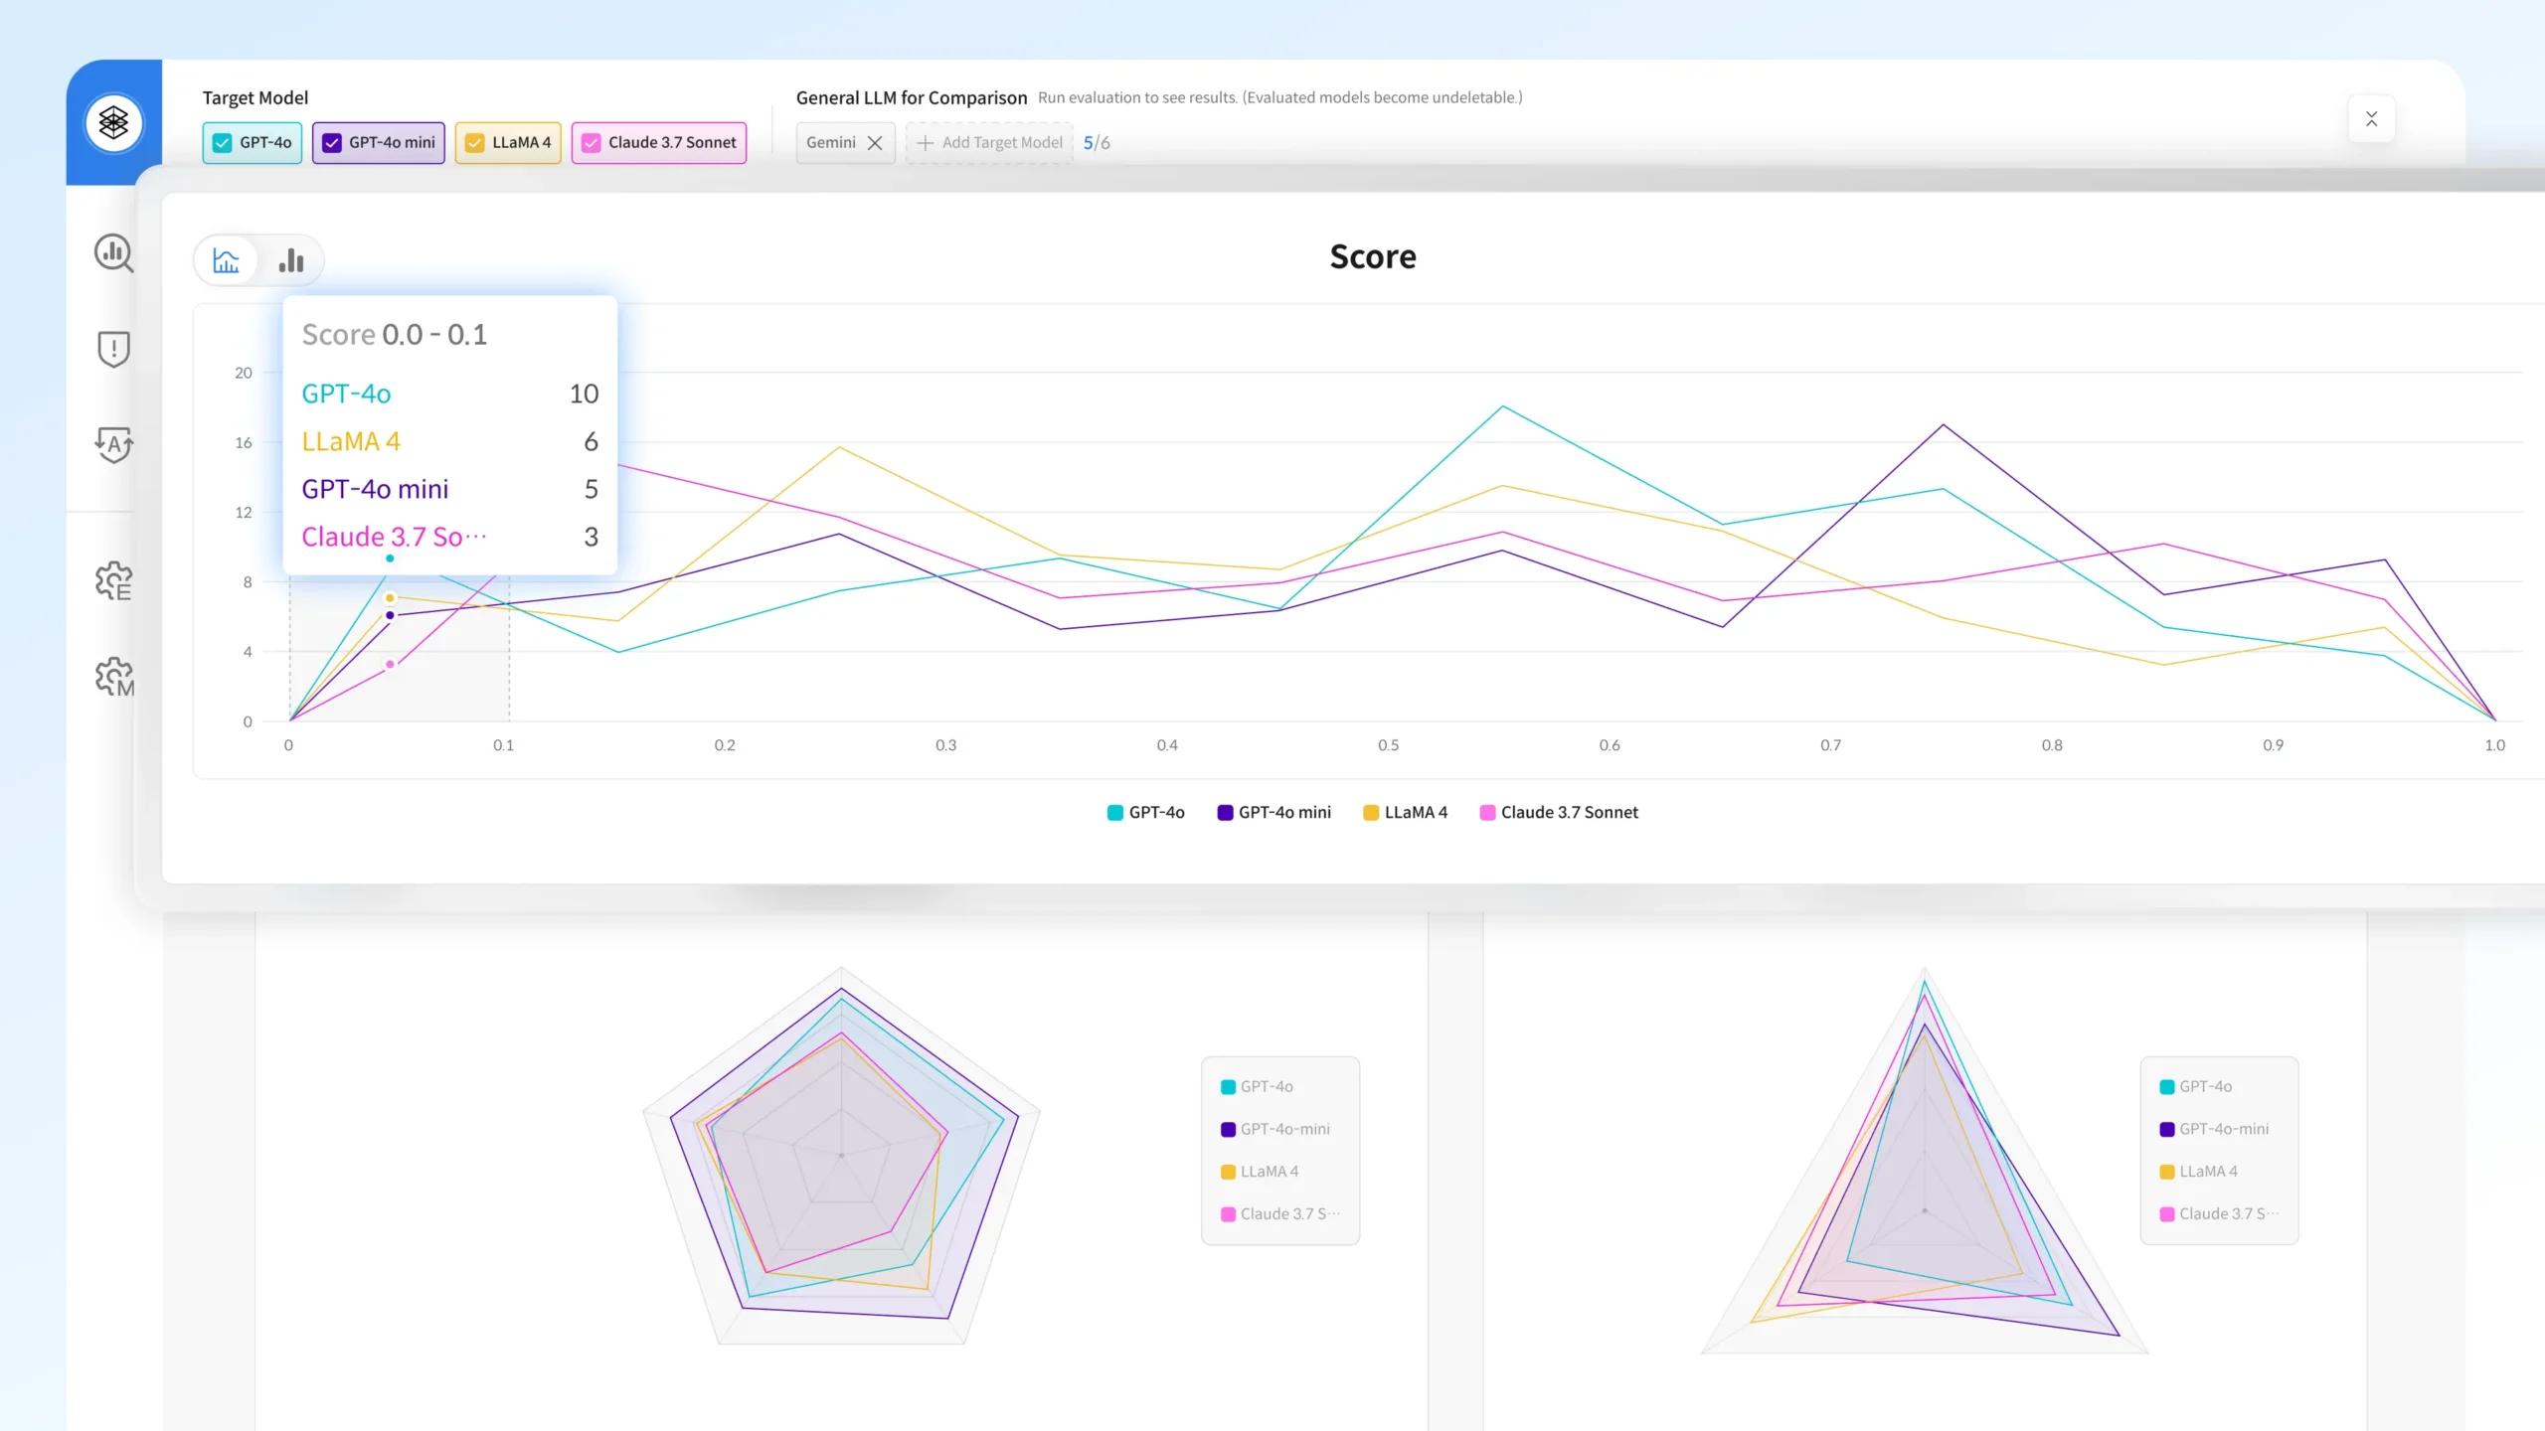Viewport: 2545px width, 1431px height.
Task: Click GPT-4o-mini in pentagon radar legend
Action: [1274, 1129]
